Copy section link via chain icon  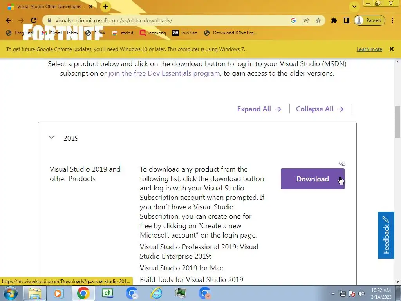(342, 164)
